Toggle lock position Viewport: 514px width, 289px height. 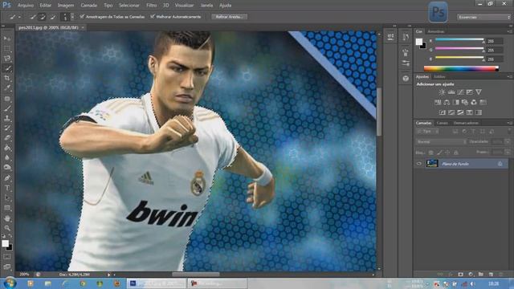coord(447,153)
